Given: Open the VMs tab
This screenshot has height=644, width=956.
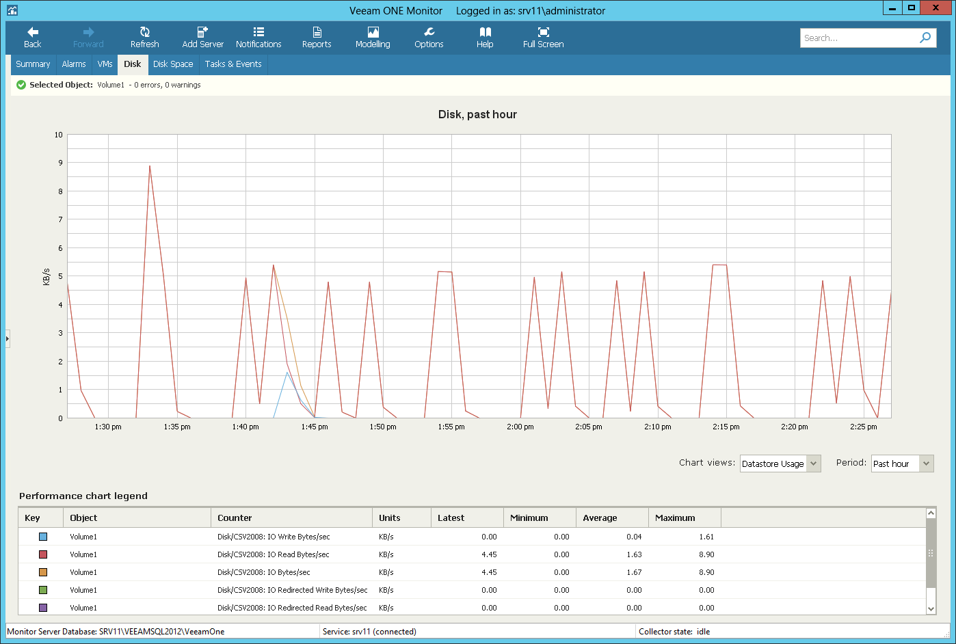Looking at the screenshot, I should pos(105,64).
